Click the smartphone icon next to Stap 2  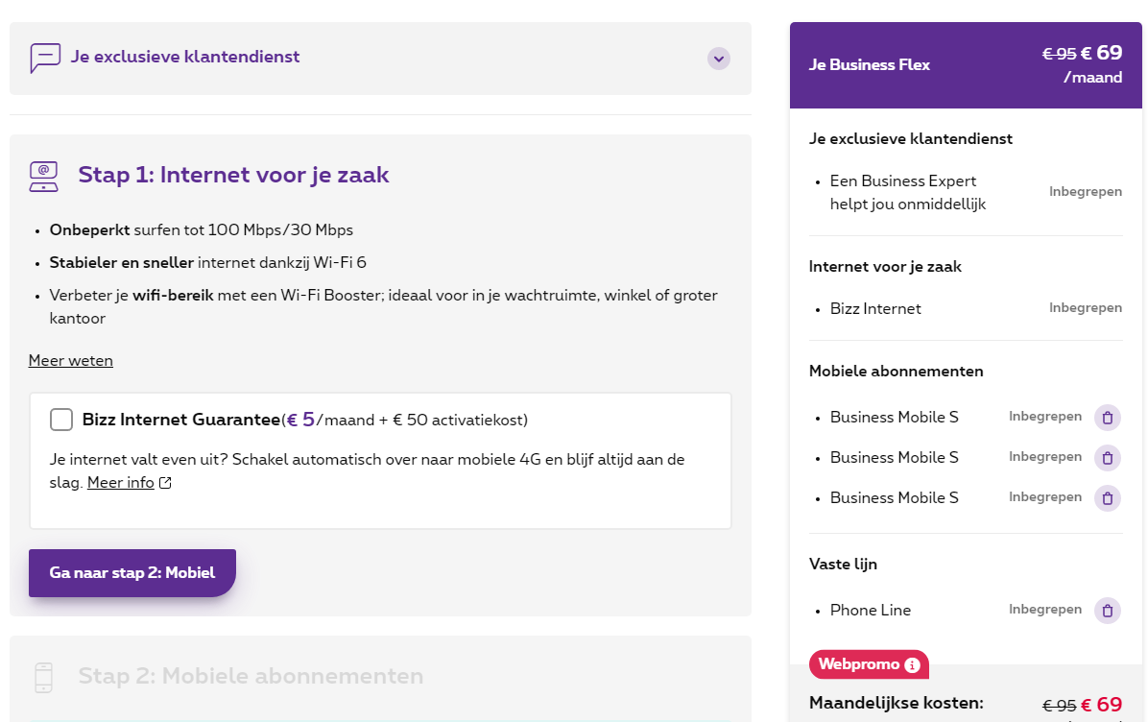pos(44,677)
